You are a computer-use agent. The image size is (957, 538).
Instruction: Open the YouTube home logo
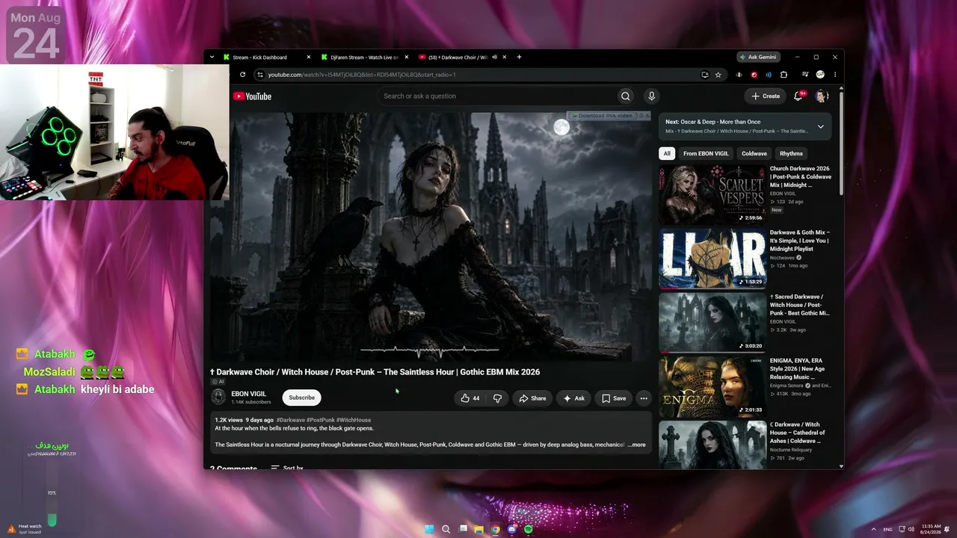click(252, 96)
